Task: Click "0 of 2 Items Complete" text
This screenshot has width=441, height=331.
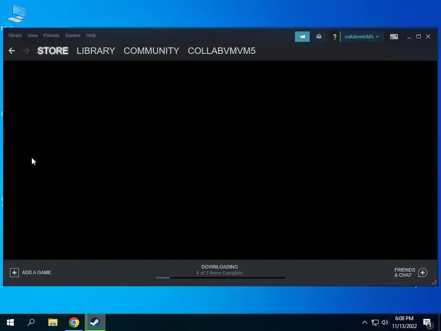Action: click(x=219, y=273)
